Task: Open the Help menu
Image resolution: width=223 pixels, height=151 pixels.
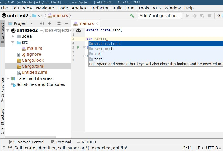Action: (x=189, y=8)
